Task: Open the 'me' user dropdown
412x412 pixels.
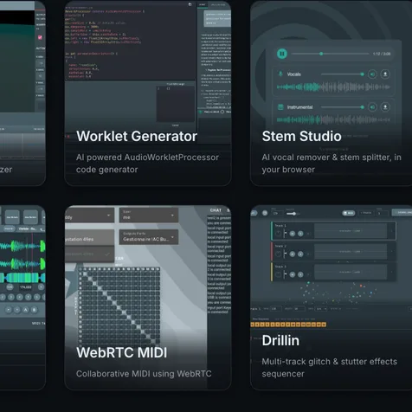Action: [x=149, y=215]
